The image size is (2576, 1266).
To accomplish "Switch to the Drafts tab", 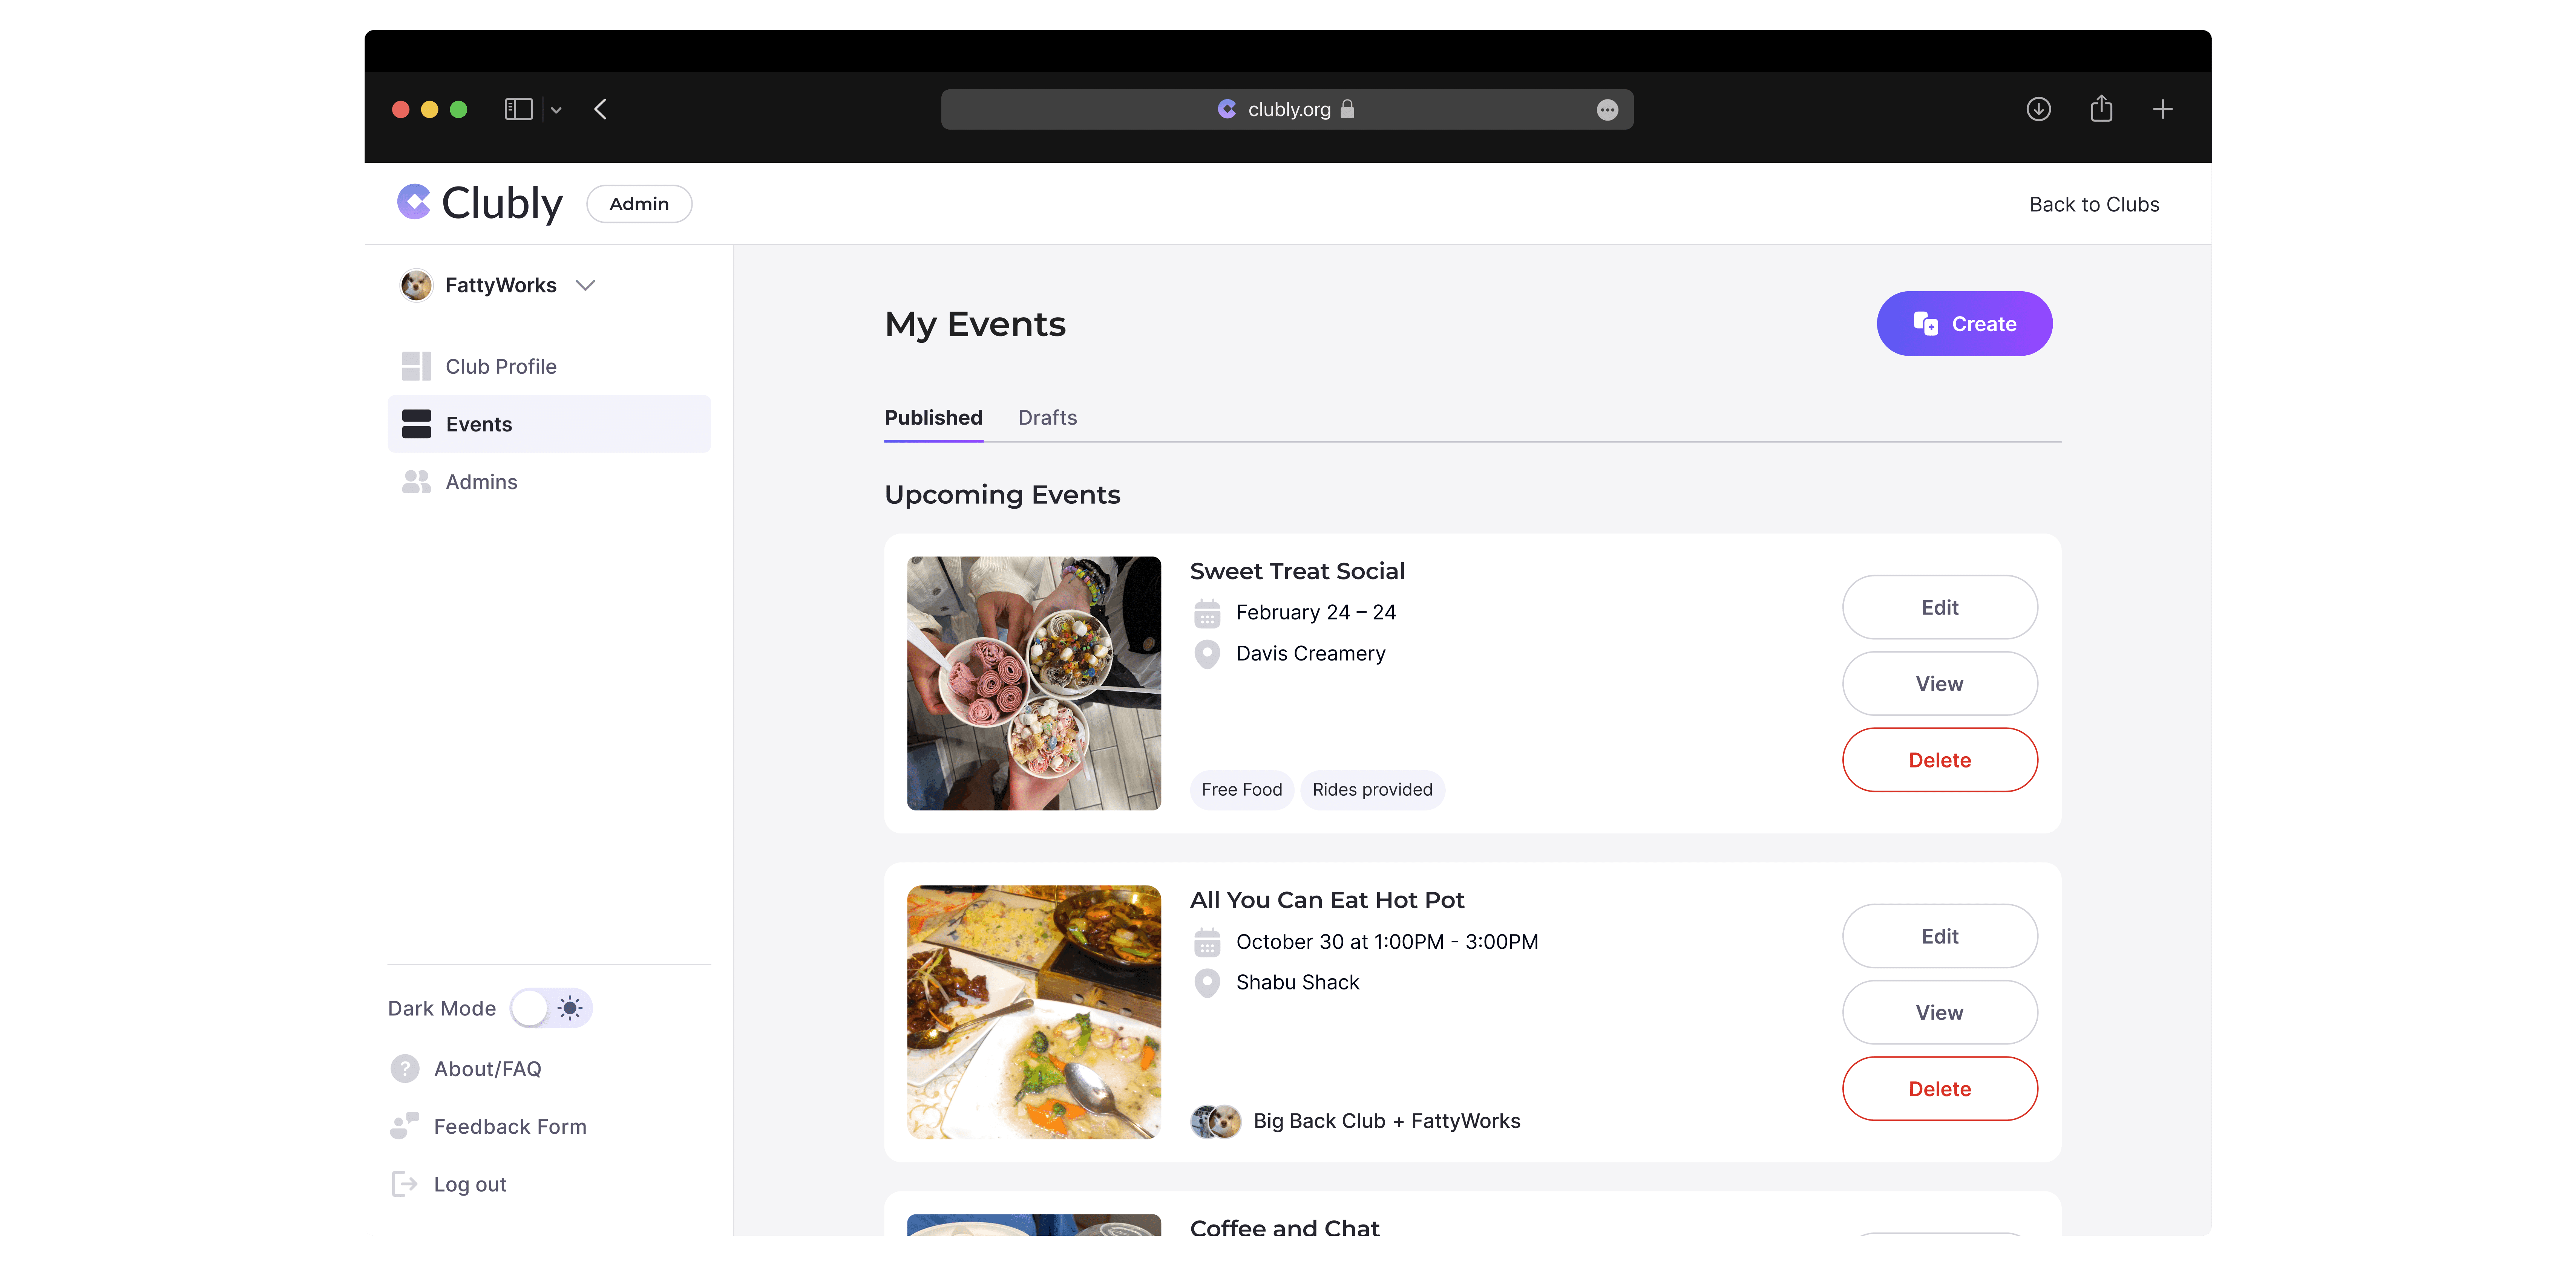I will 1047,418.
